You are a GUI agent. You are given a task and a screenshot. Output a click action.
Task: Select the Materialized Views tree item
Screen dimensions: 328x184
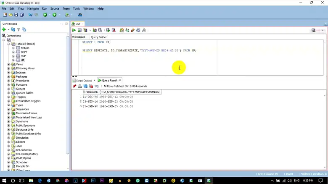tap(26, 113)
